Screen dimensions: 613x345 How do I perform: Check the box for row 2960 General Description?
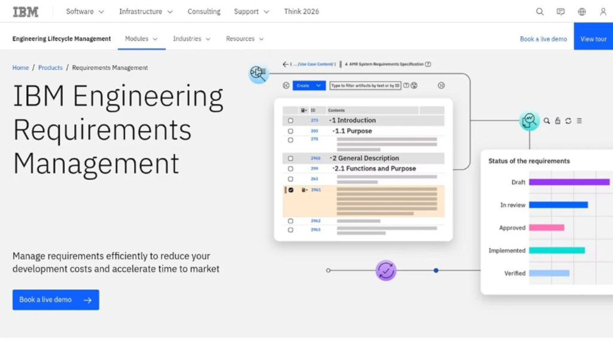[290, 158]
